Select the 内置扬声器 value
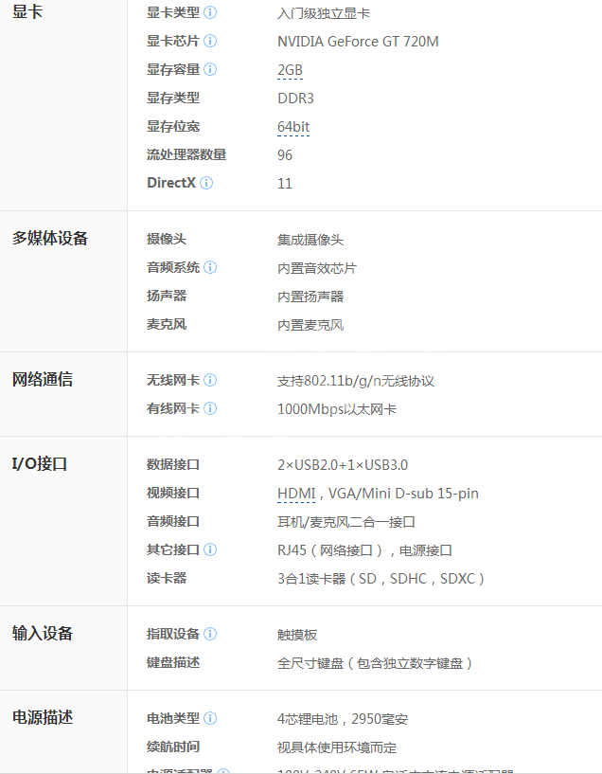This screenshot has height=774, width=602. coord(310,297)
